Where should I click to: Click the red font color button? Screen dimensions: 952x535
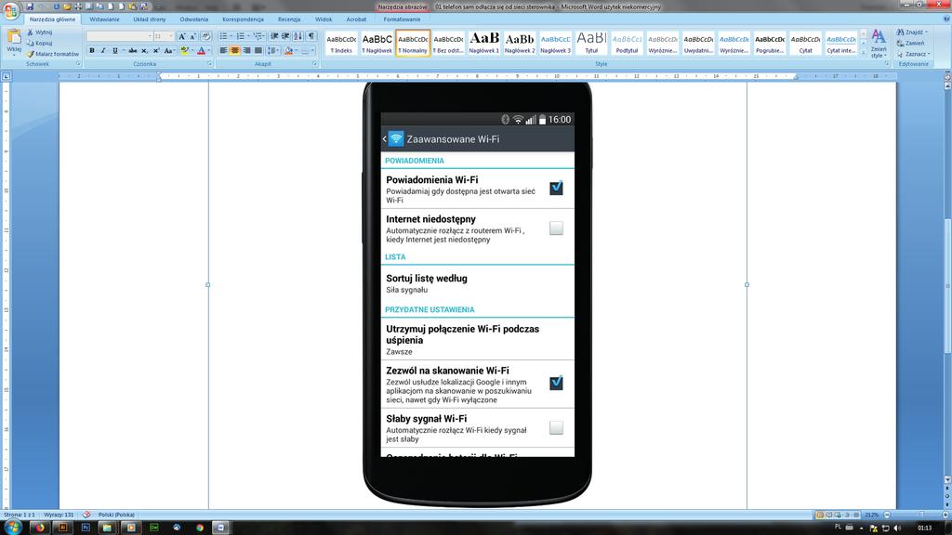[x=201, y=50]
